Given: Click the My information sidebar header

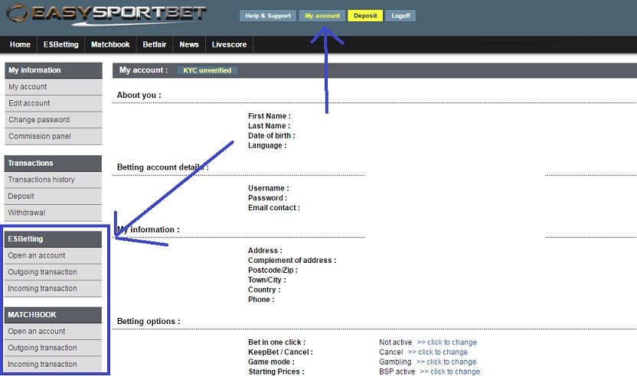Looking at the screenshot, I should point(54,70).
